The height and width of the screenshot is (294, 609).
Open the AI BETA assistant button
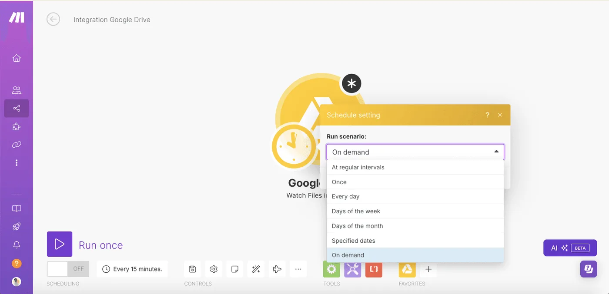pos(570,248)
